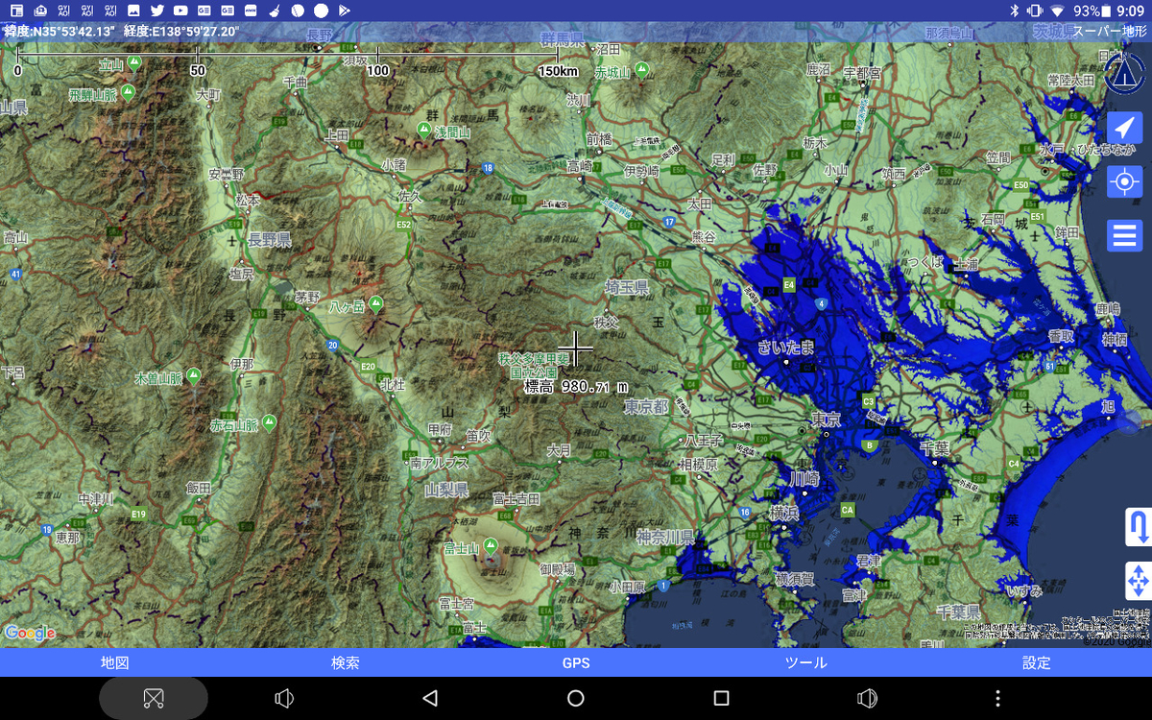The width and height of the screenshot is (1152, 720).
Task: Tap the screenshot capture button in navigation bar
Action: (154, 698)
